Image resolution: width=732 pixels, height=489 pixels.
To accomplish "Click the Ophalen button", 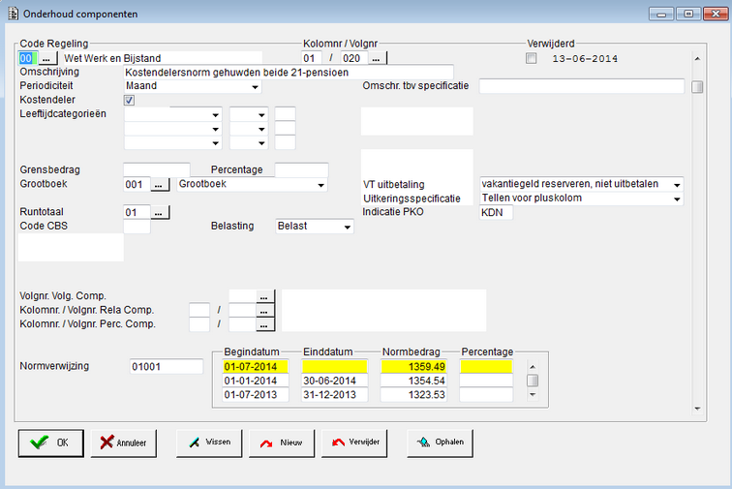I will 440,443.
